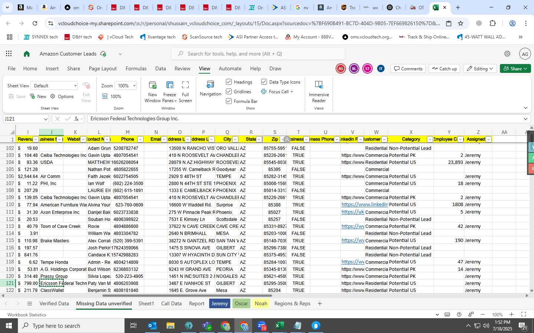
Task: Click the green Share button
Action: click(x=515, y=68)
